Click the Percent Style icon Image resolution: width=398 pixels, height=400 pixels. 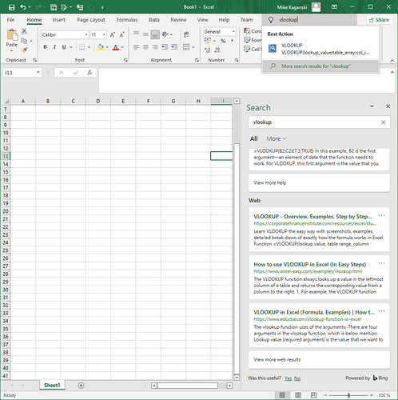223,41
